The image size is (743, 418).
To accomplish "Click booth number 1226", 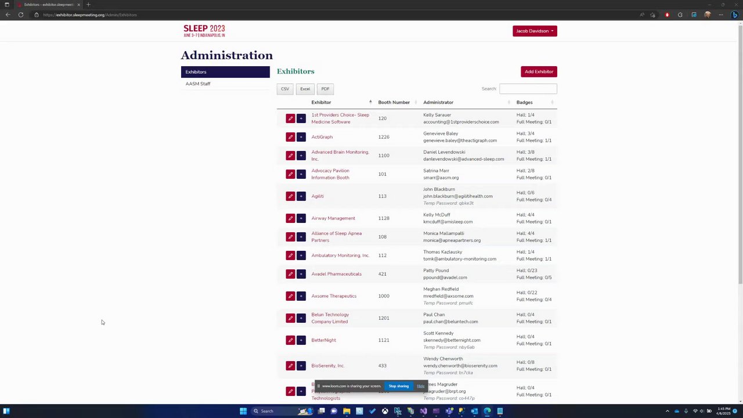I will coord(384,137).
